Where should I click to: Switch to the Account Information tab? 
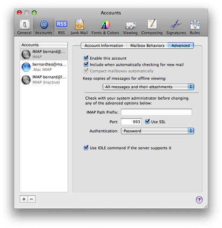(104, 45)
